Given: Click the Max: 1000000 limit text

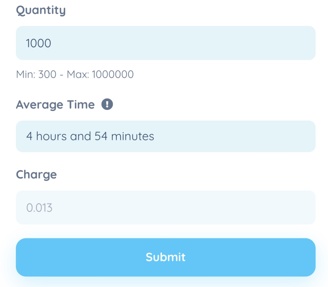Looking at the screenshot, I should (x=100, y=74).
